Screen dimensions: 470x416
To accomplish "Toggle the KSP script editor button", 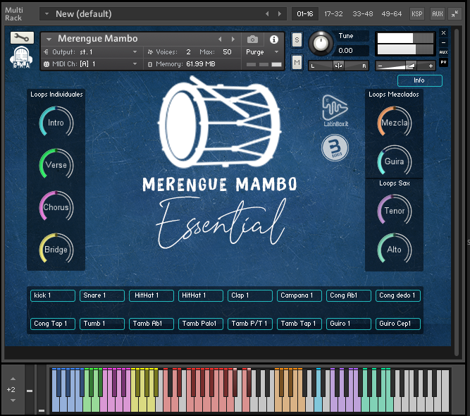I will click(x=417, y=14).
